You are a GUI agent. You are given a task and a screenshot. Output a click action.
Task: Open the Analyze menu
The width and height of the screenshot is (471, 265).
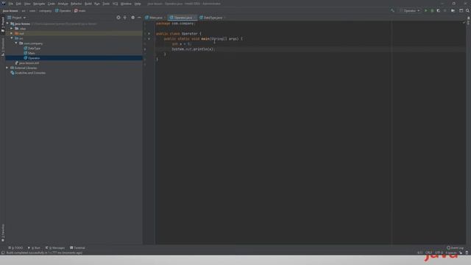[63, 4]
